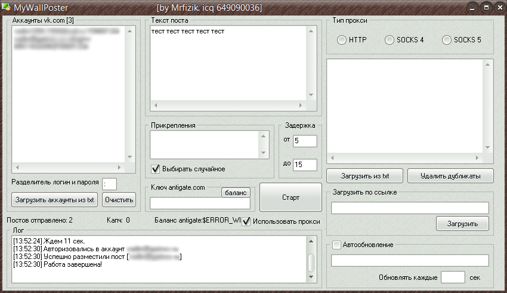Click proxy list scroll up arrow
Image resolution: width=507 pixels, height=293 pixels.
487,64
